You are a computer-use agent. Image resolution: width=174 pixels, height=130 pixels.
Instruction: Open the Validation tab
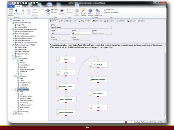120,21
